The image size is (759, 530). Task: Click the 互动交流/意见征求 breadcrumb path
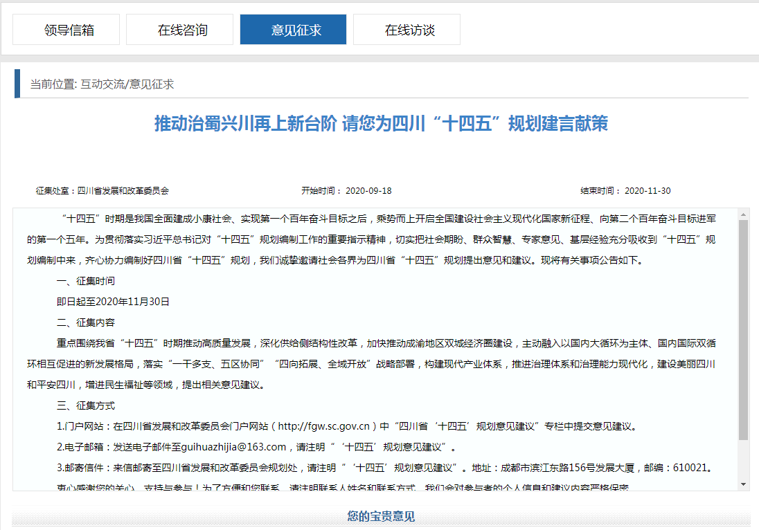[127, 84]
